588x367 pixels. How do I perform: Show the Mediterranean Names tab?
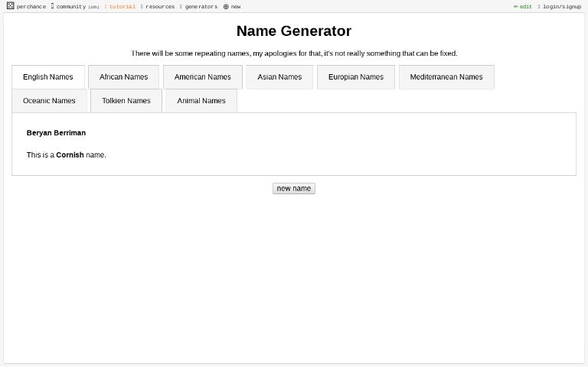click(446, 77)
